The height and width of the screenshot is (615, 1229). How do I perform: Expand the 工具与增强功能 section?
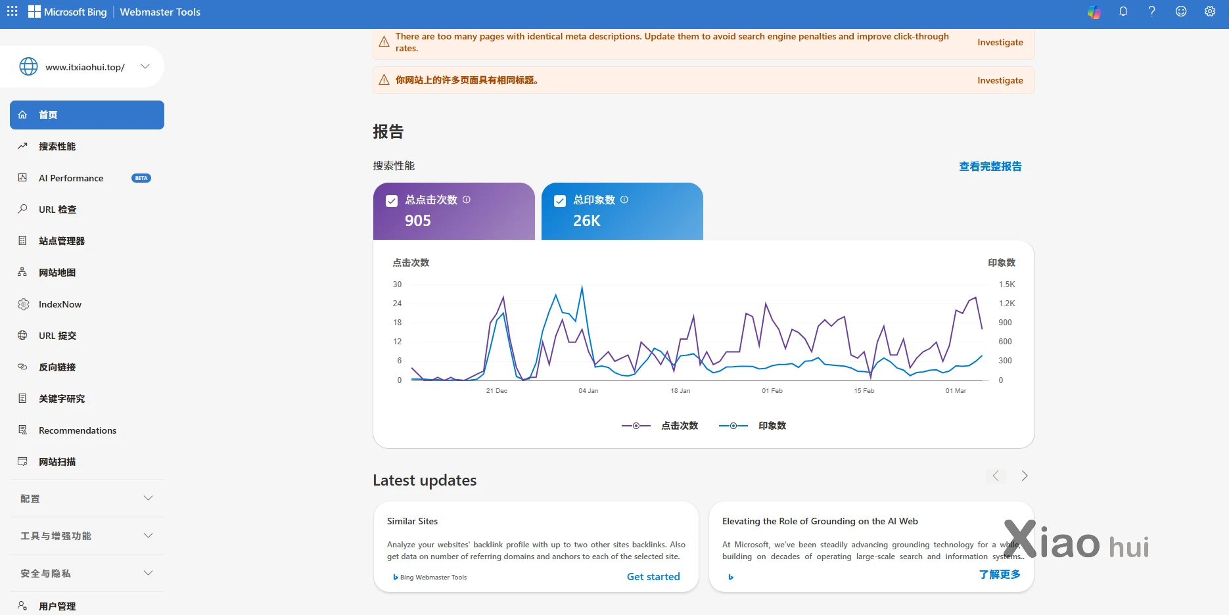87,536
